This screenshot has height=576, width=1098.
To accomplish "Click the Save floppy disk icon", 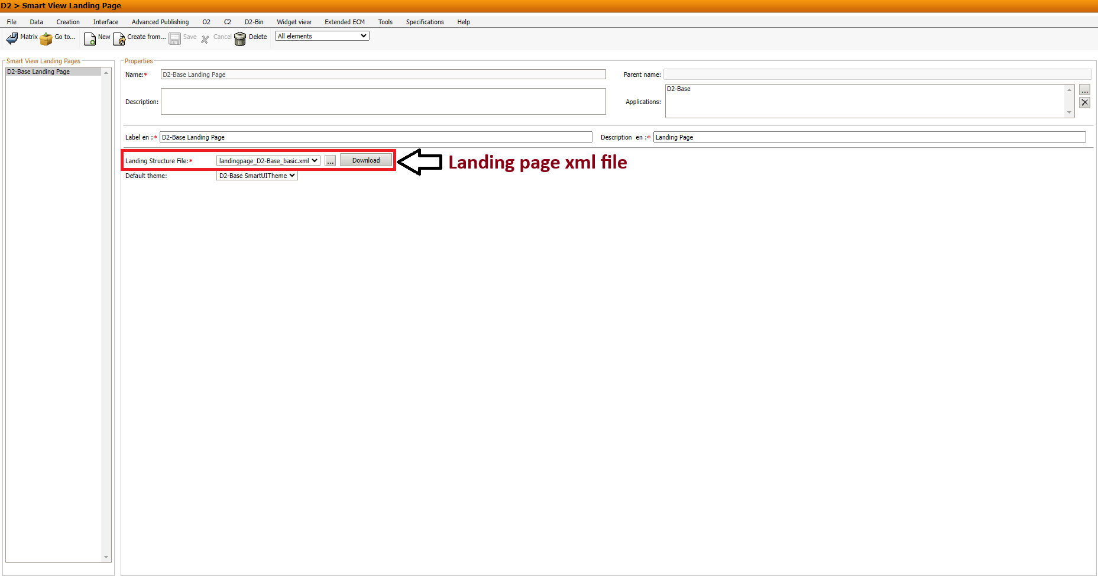I will point(175,39).
